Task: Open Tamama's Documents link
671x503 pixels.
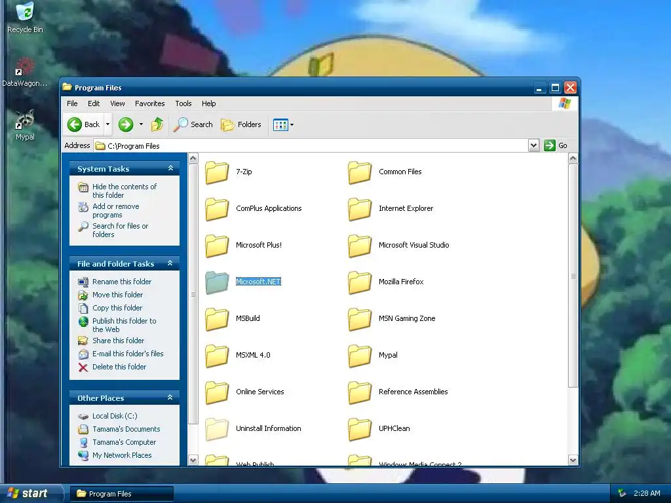Action: [126, 429]
